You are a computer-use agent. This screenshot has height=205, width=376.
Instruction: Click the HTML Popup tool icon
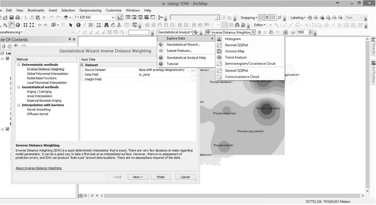point(91,25)
